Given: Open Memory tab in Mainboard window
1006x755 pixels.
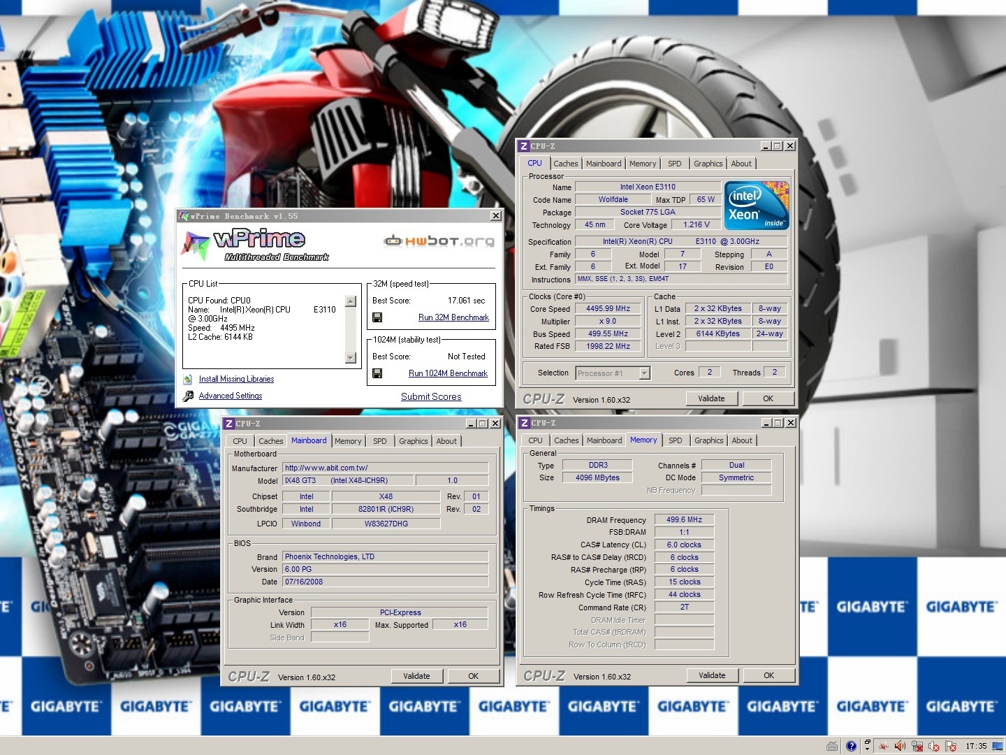Looking at the screenshot, I should click(348, 441).
